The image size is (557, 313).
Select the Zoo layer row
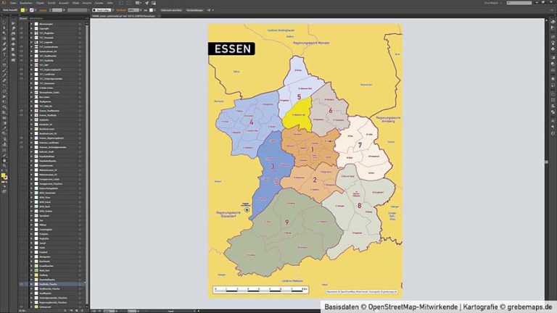pos(53,220)
